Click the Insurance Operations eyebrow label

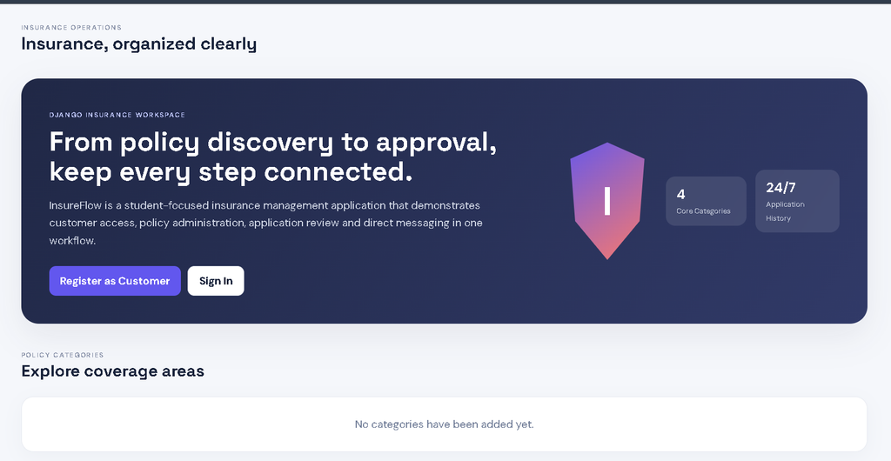click(x=71, y=27)
